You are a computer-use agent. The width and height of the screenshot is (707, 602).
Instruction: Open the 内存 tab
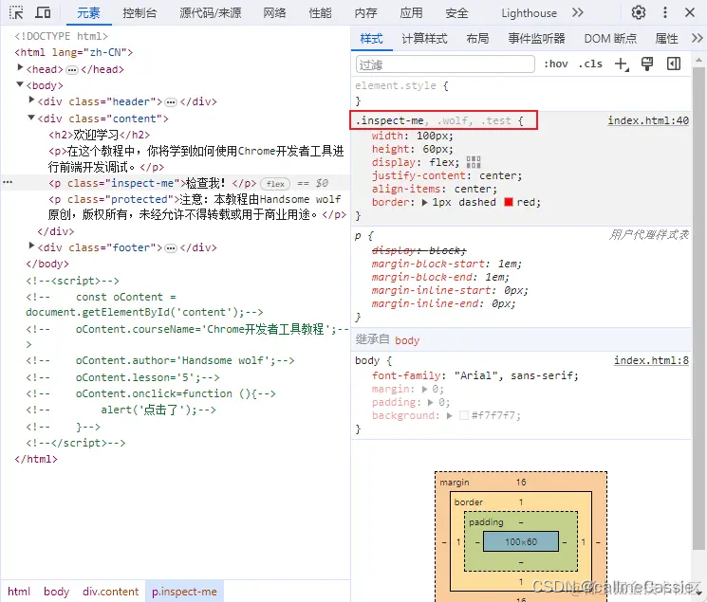pyautogui.click(x=365, y=13)
